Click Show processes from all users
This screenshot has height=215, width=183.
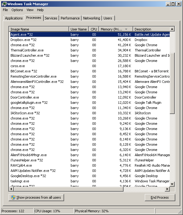(x=36, y=197)
